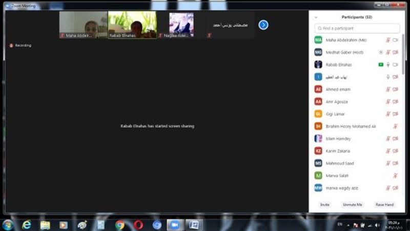Click the Unmute Me button

pyautogui.click(x=353, y=204)
